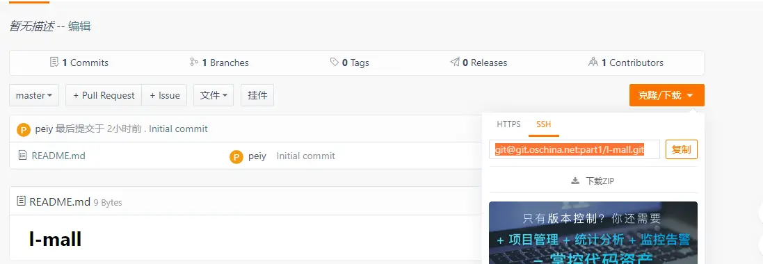Open the README.md file link
This screenshot has width=763, height=264.
coord(58,156)
